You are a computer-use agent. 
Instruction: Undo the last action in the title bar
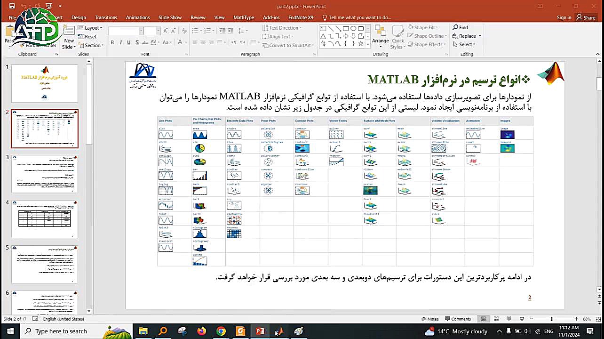pyautogui.click(x=24, y=6)
